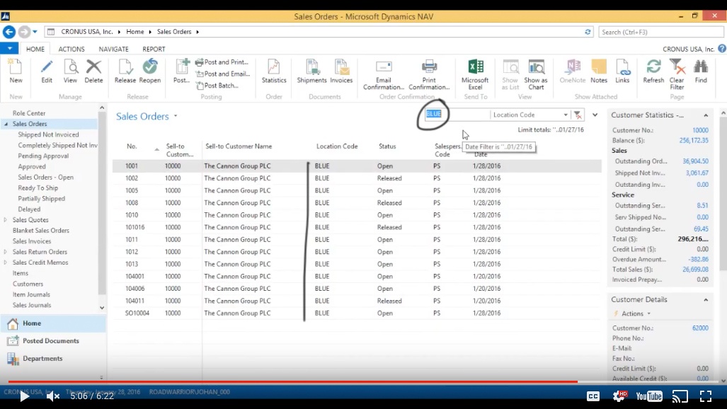Choose Post and Print
The image size is (727, 409).
point(222,62)
